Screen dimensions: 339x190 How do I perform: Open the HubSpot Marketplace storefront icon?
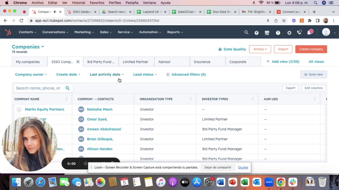coord(267,33)
